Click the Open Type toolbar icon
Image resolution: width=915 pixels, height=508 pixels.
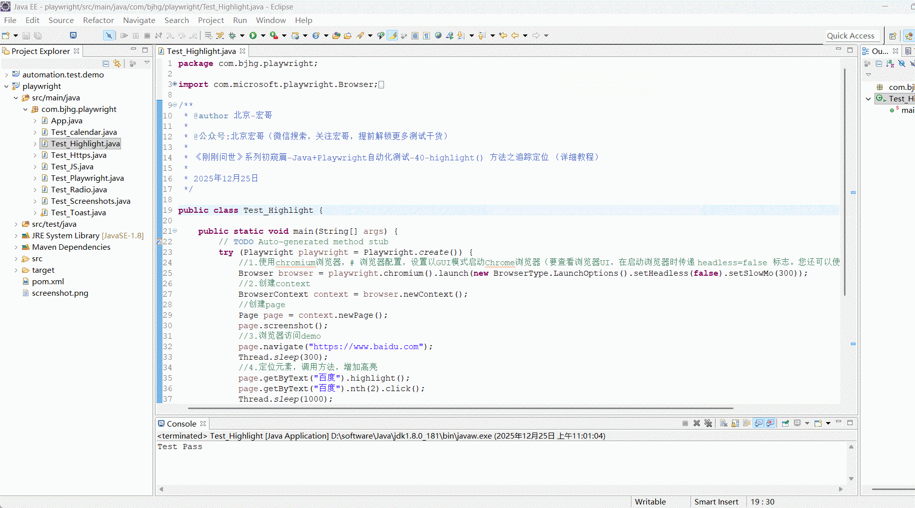pyautogui.click(x=336, y=35)
